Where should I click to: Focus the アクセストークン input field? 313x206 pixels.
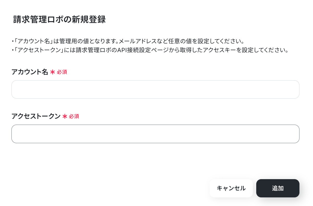click(155, 134)
